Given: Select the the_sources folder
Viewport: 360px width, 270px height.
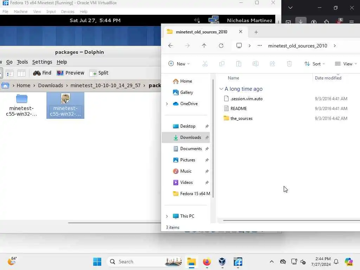Looking at the screenshot, I should [x=241, y=118].
